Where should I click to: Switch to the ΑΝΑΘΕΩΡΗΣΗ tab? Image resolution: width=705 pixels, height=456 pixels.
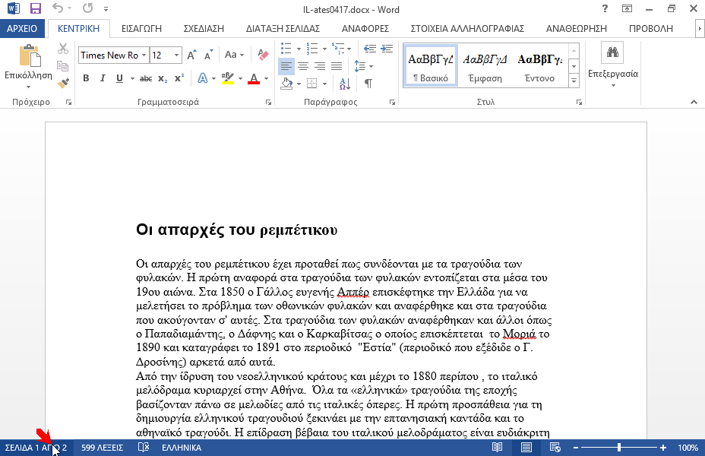(x=577, y=29)
